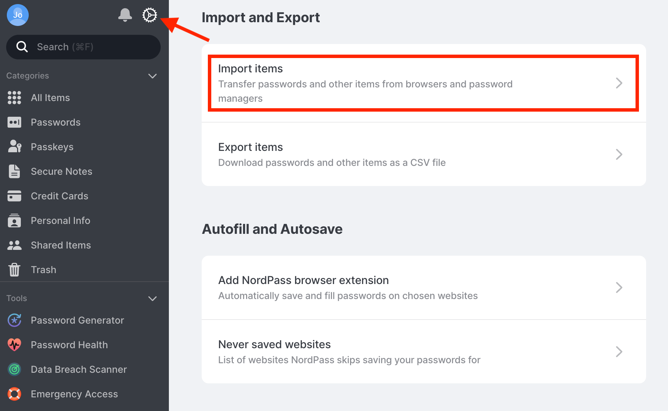The image size is (668, 411).
Task: Open settings with the gear icon
Action: point(150,15)
